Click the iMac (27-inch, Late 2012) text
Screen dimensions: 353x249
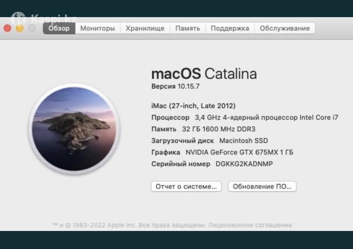coord(193,106)
